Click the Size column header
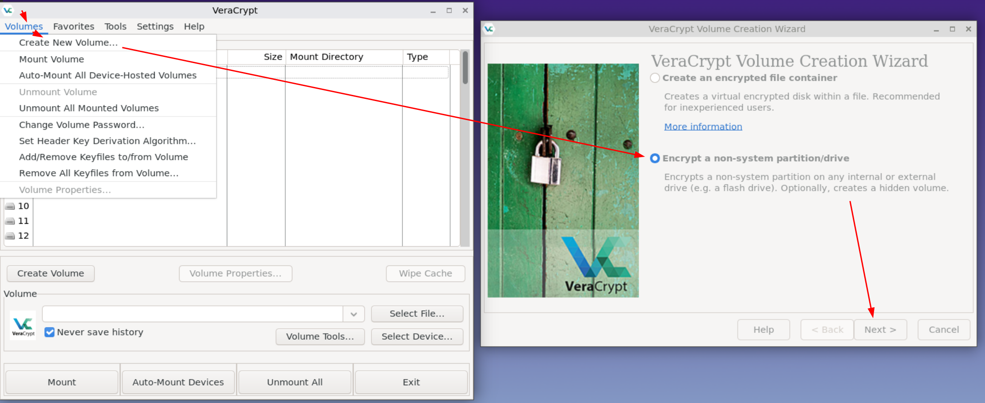 (256, 57)
